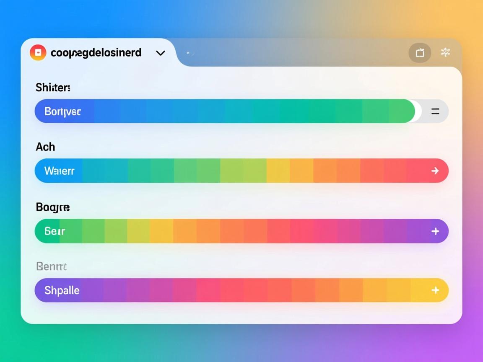Screen dimensions: 483x362
Task: Open the dropdown chevron beside coopegdelosinerd
Action: pyautogui.click(x=160, y=53)
